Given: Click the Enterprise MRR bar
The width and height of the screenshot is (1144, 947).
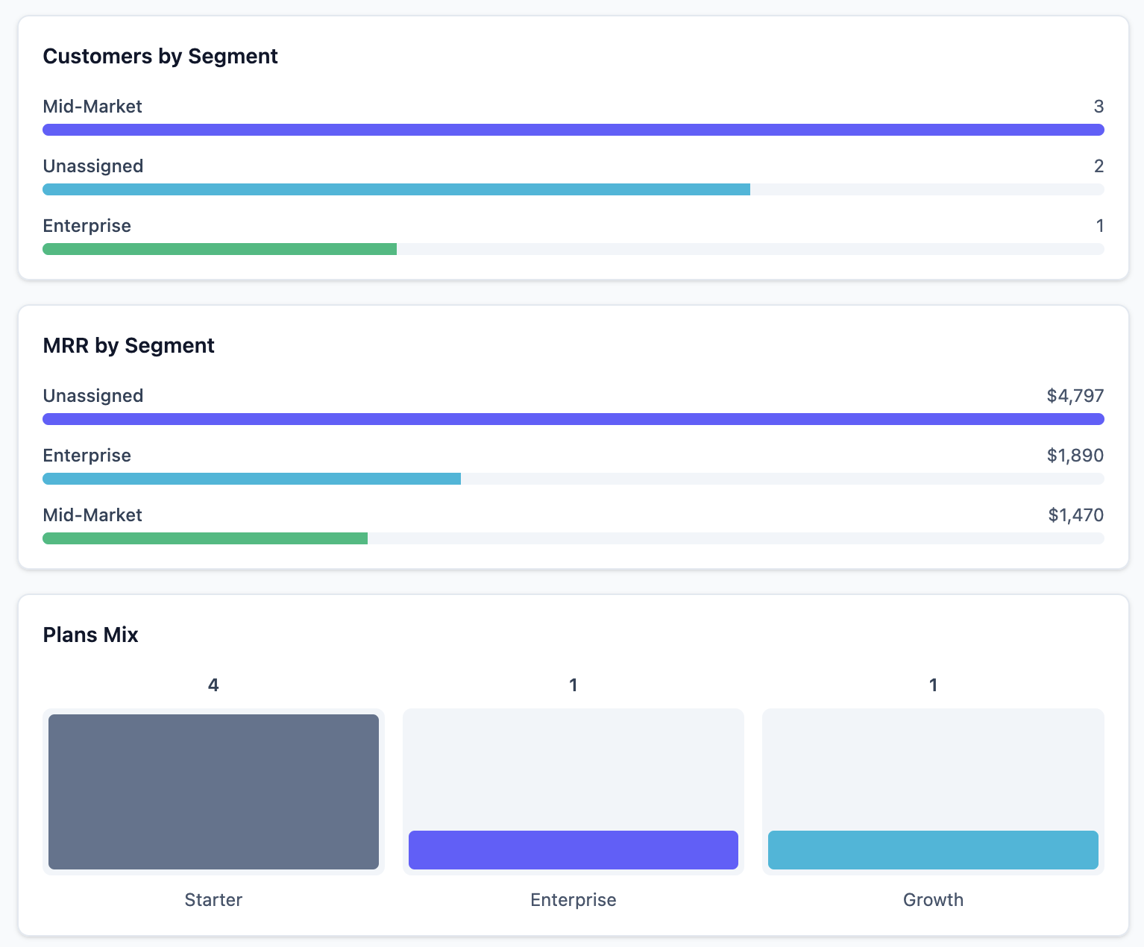Looking at the screenshot, I should tap(573, 479).
